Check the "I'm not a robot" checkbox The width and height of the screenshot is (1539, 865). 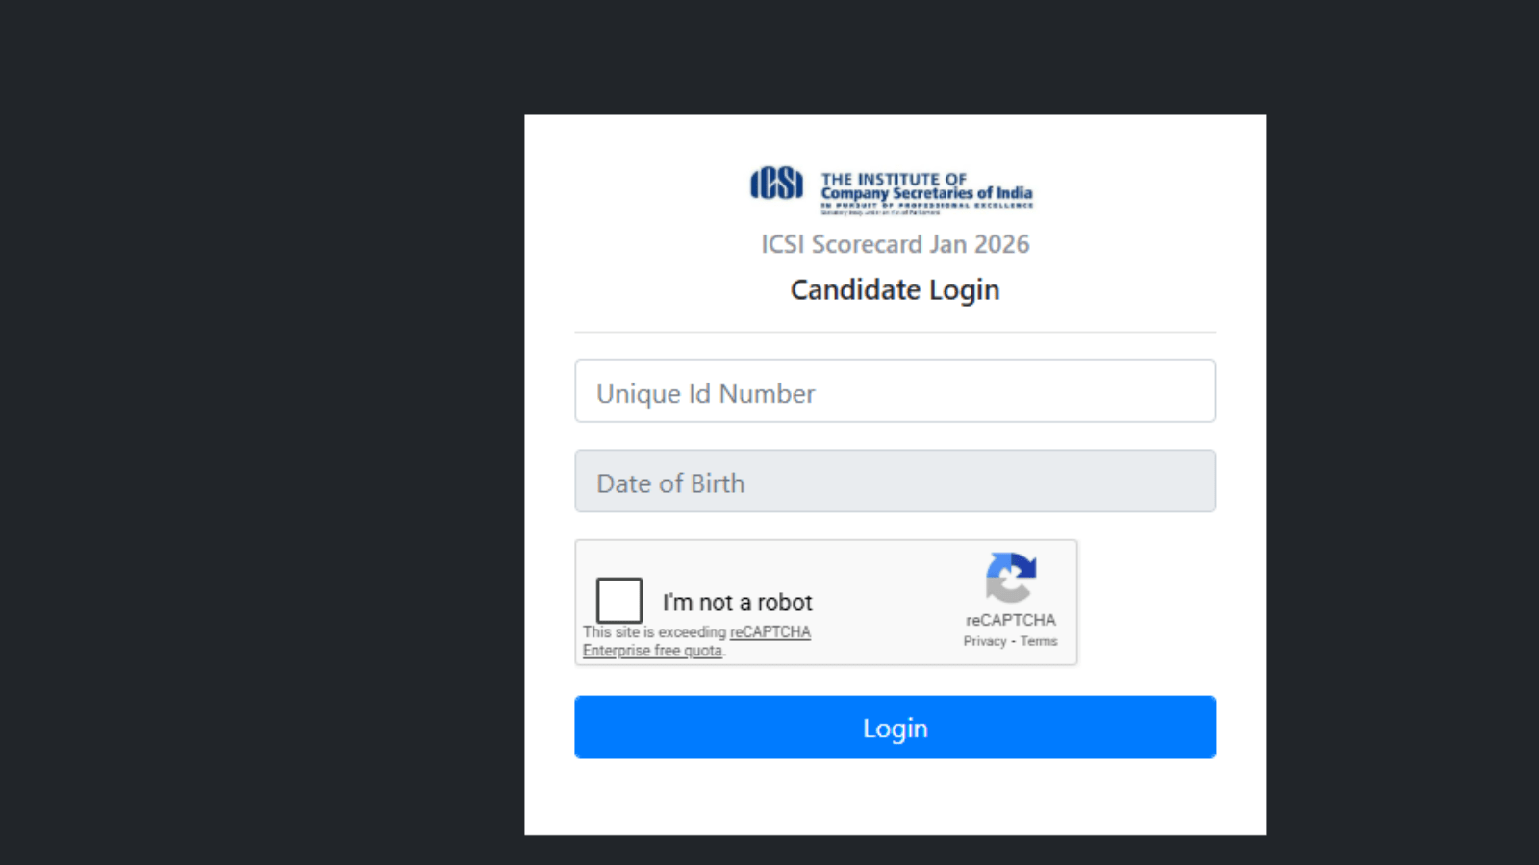point(619,601)
